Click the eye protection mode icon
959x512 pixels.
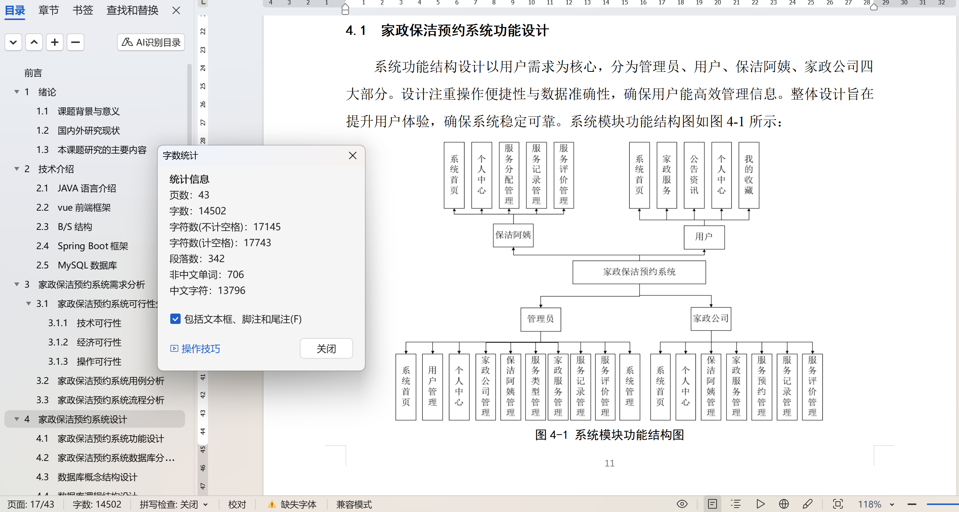click(x=682, y=504)
